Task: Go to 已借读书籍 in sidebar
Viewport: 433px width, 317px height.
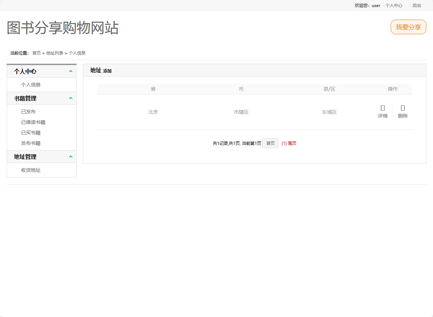Action: [x=33, y=122]
